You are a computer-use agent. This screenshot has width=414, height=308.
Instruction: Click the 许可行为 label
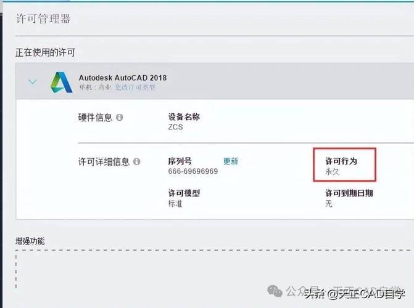coord(341,161)
